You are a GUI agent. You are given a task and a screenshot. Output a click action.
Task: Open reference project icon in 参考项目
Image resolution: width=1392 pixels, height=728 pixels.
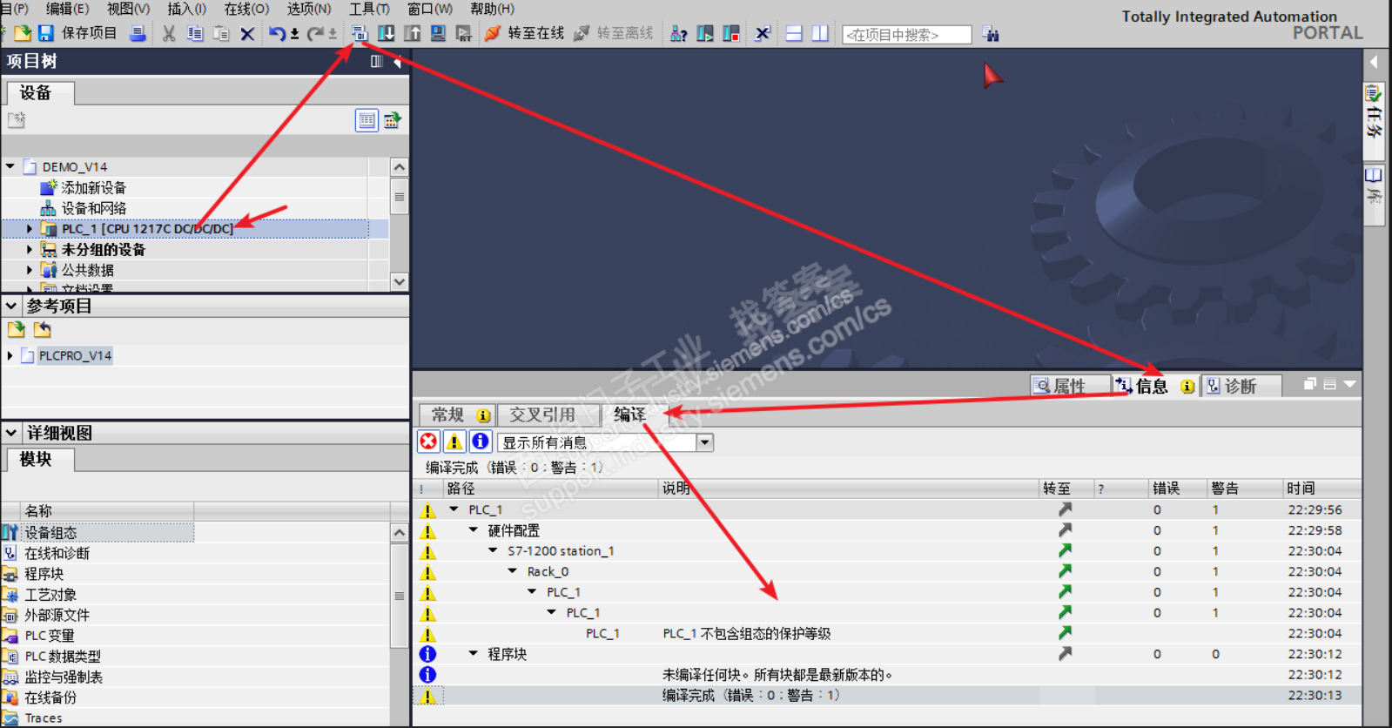pos(17,329)
